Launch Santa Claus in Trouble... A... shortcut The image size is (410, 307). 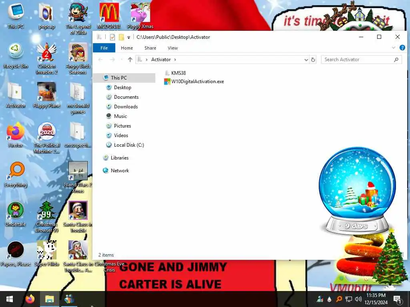point(78,256)
